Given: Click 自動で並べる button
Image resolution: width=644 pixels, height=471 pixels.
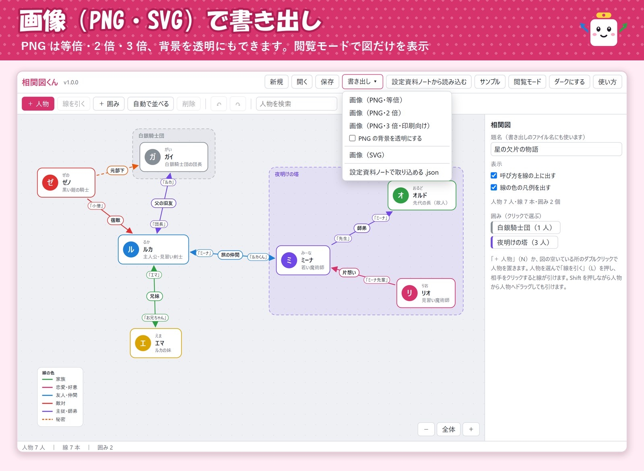Looking at the screenshot, I should tap(151, 104).
